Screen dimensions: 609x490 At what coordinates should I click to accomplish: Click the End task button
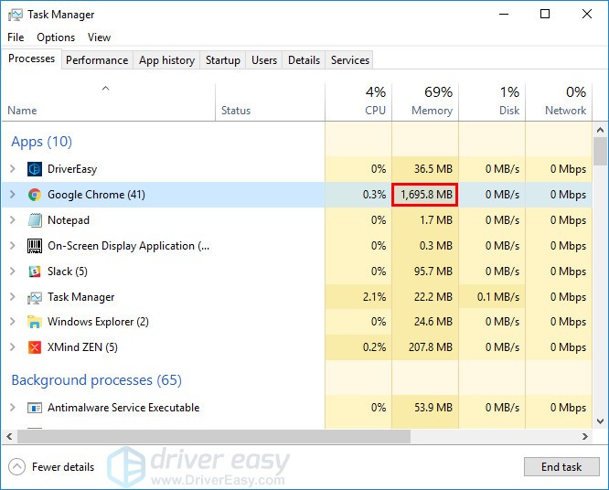[x=561, y=467]
